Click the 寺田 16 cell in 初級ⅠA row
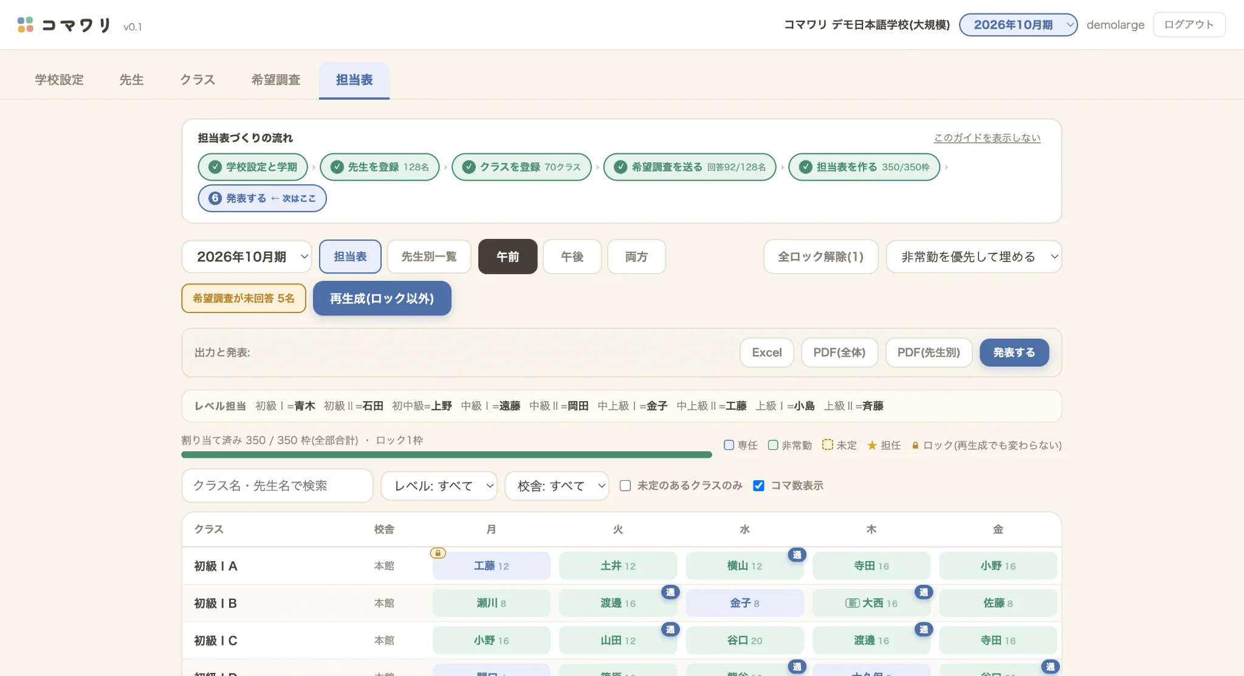 tap(871, 566)
